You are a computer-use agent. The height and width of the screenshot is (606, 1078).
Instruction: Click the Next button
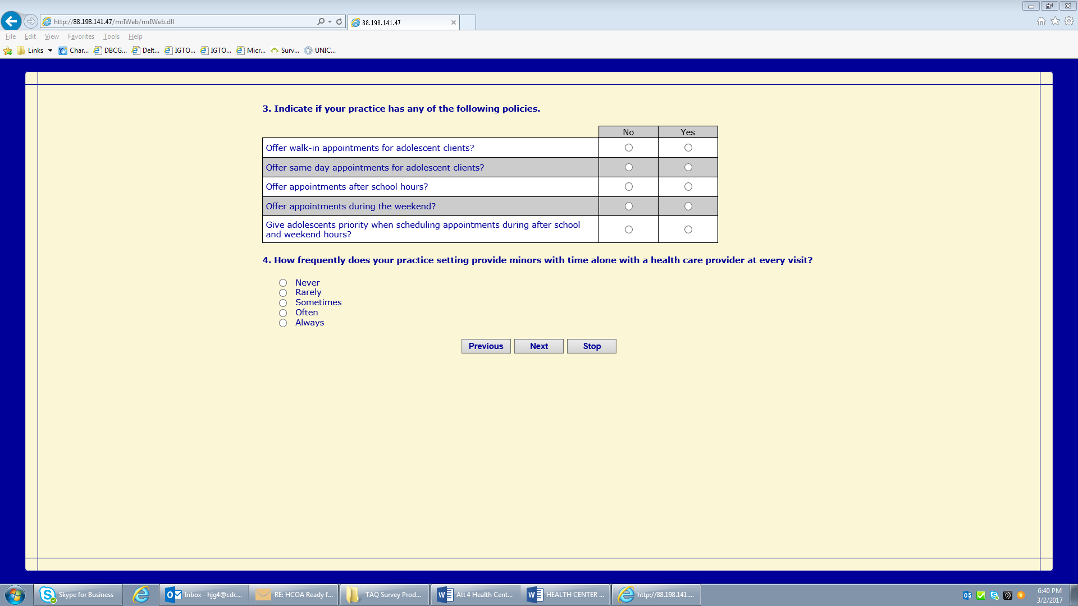pyautogui.click(x=538, y=346)
